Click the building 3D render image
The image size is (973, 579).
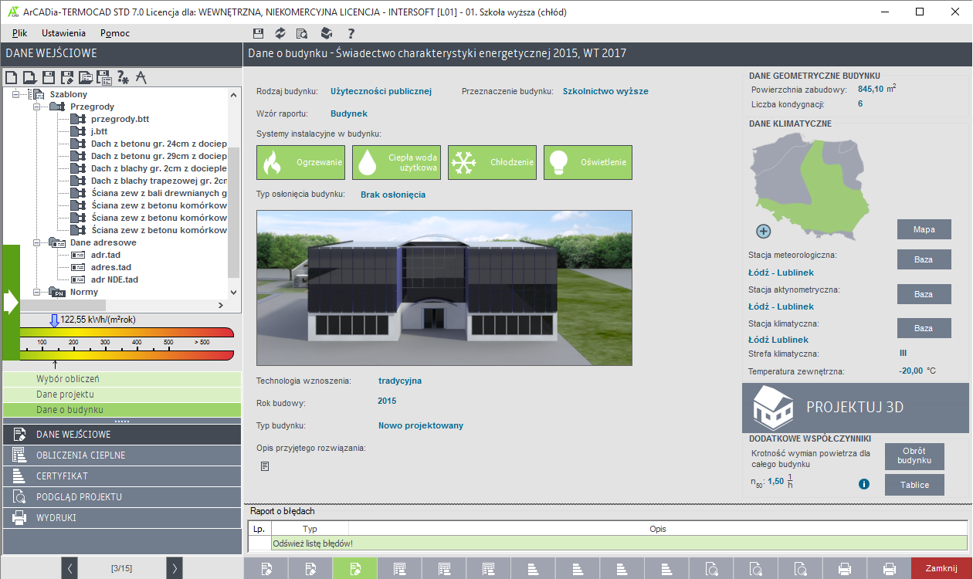click(x=444, y=288)
